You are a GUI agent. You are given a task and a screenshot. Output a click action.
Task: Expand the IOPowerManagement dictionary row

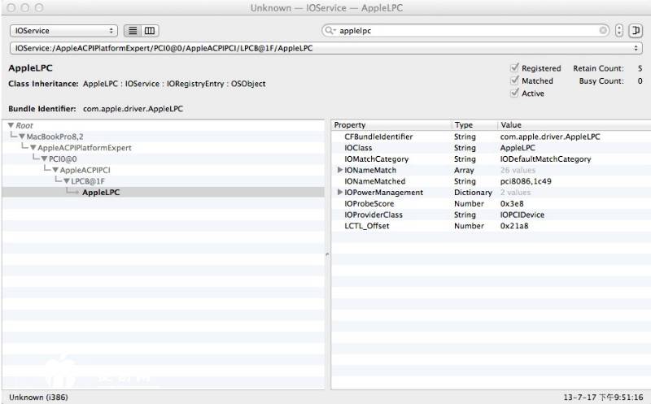tap(340, 193)
